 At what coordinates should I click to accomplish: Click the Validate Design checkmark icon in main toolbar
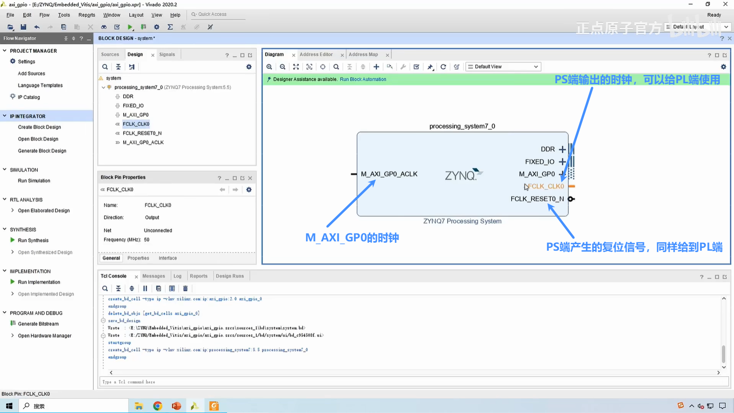[x=117, y=27]
